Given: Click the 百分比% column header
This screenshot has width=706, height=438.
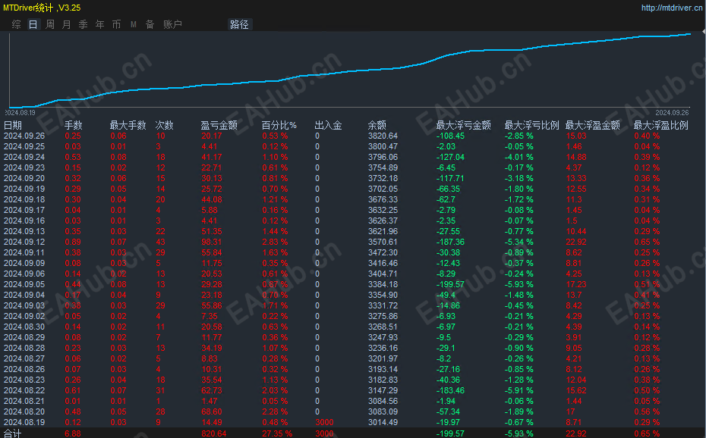Looking at the screenshot, I should [279, 125].
